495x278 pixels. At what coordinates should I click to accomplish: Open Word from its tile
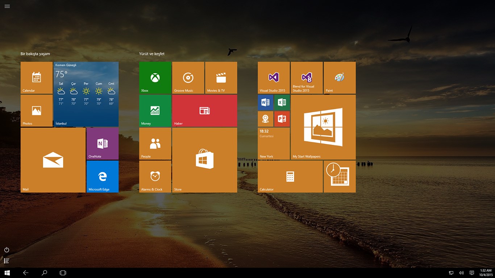[265, 102]
